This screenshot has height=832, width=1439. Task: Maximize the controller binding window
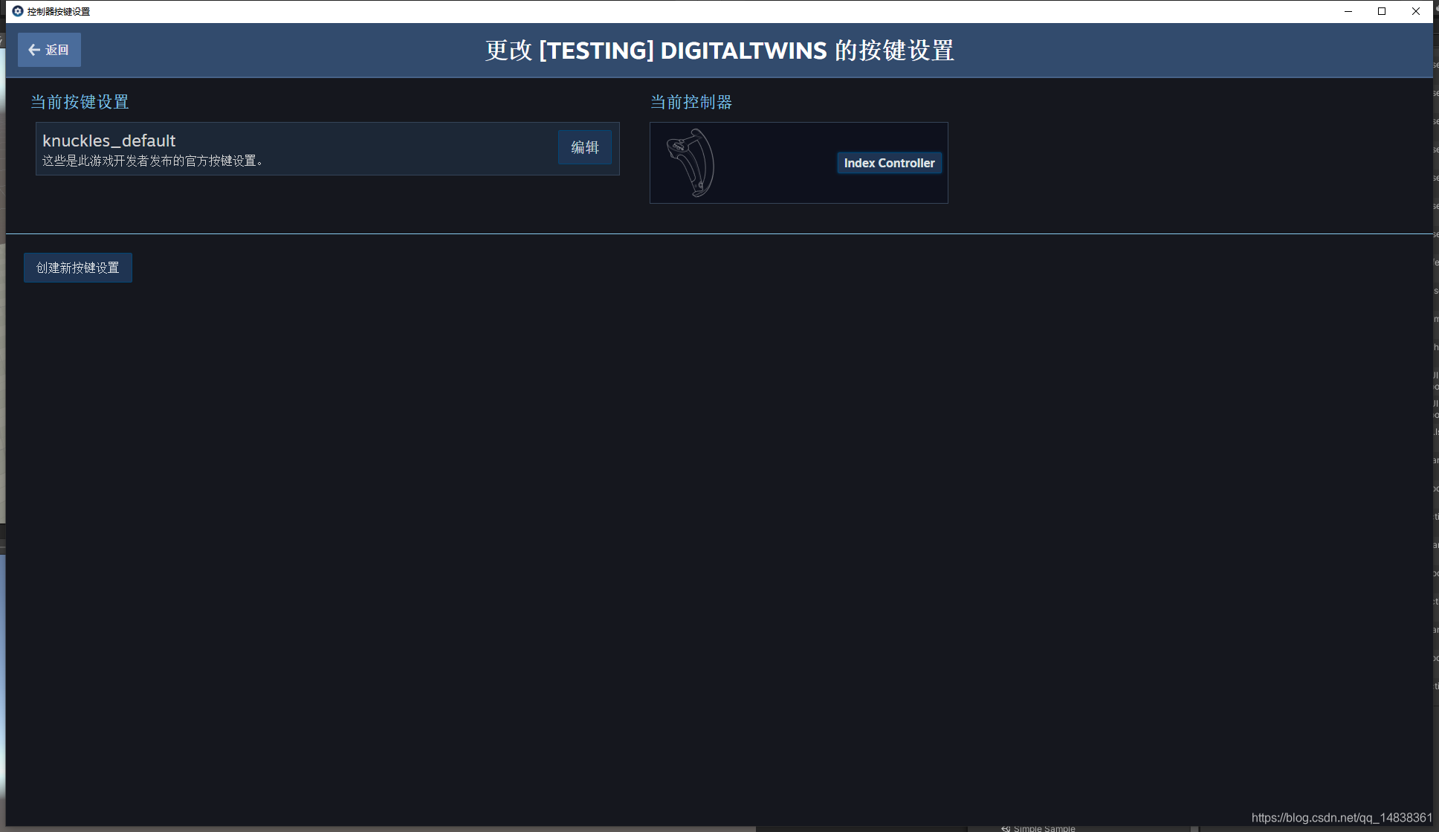coord(1382,11)
